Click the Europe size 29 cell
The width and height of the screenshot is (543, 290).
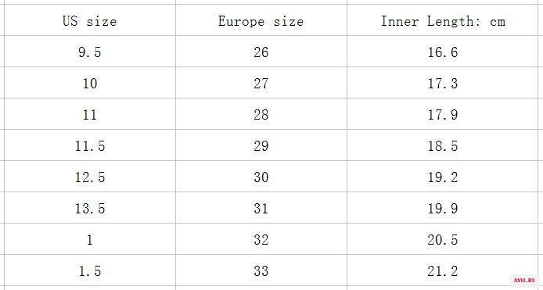click(261, 145)
